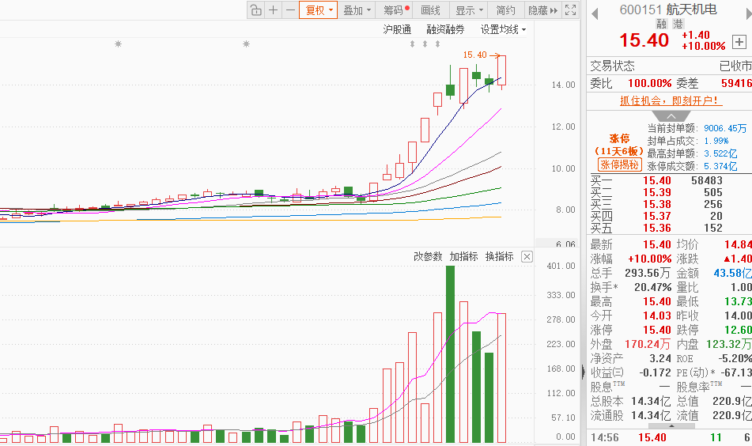Screen dimensions: 752x446
Task: Select the 买五 15.36 order row
Action: [669, 229]
